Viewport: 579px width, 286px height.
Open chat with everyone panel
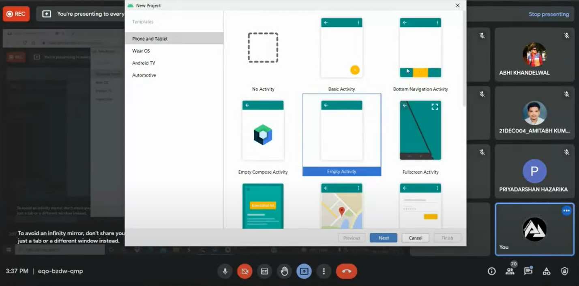click(x=528, y=271)
